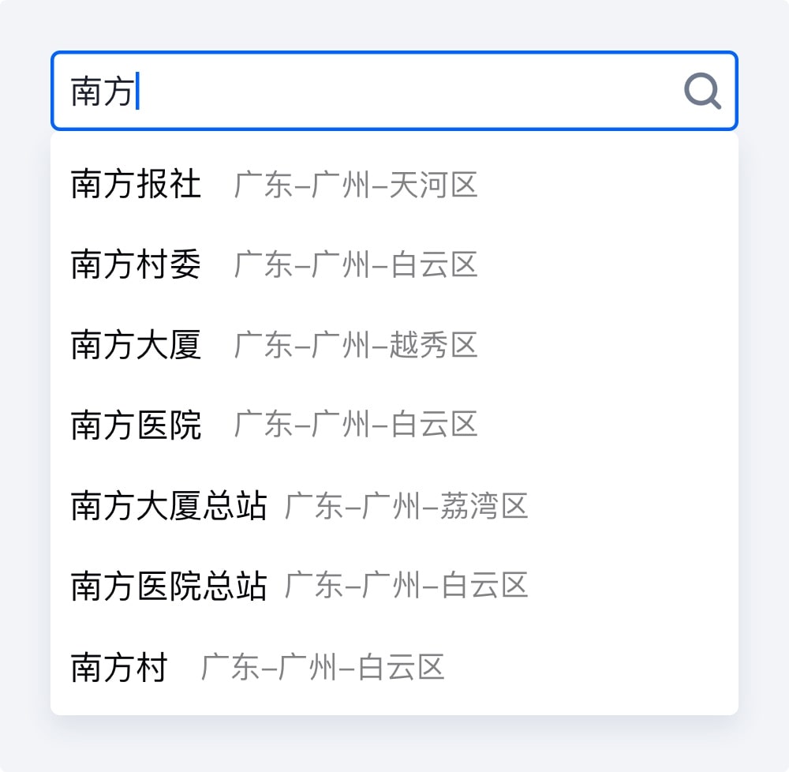This screenshot has height=772, width=789.
Task: Click the location text beside 南方村委
Action: 356,265
